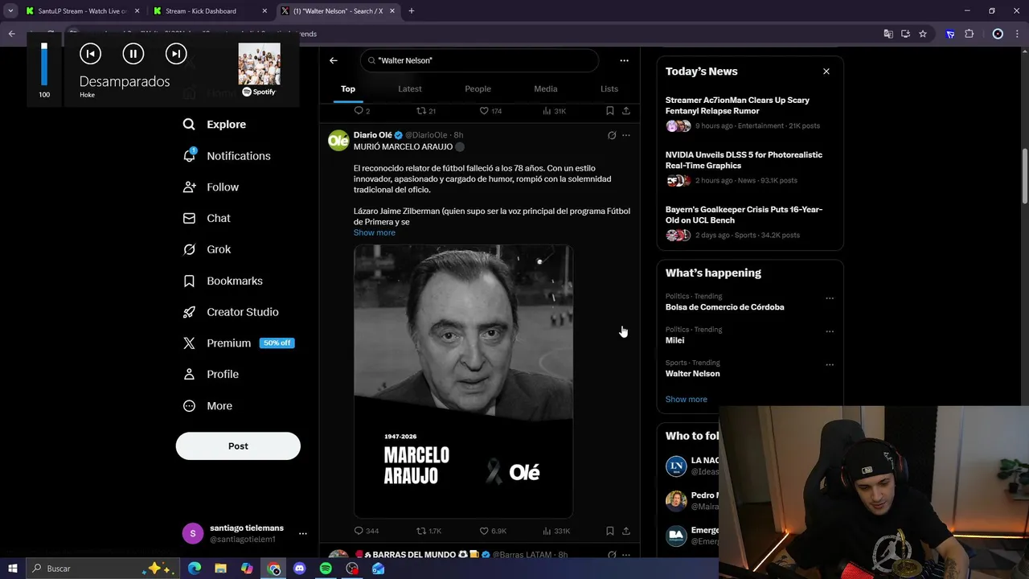
Task: Adjust the blue volume slider at 100
Action: point(44,64)
